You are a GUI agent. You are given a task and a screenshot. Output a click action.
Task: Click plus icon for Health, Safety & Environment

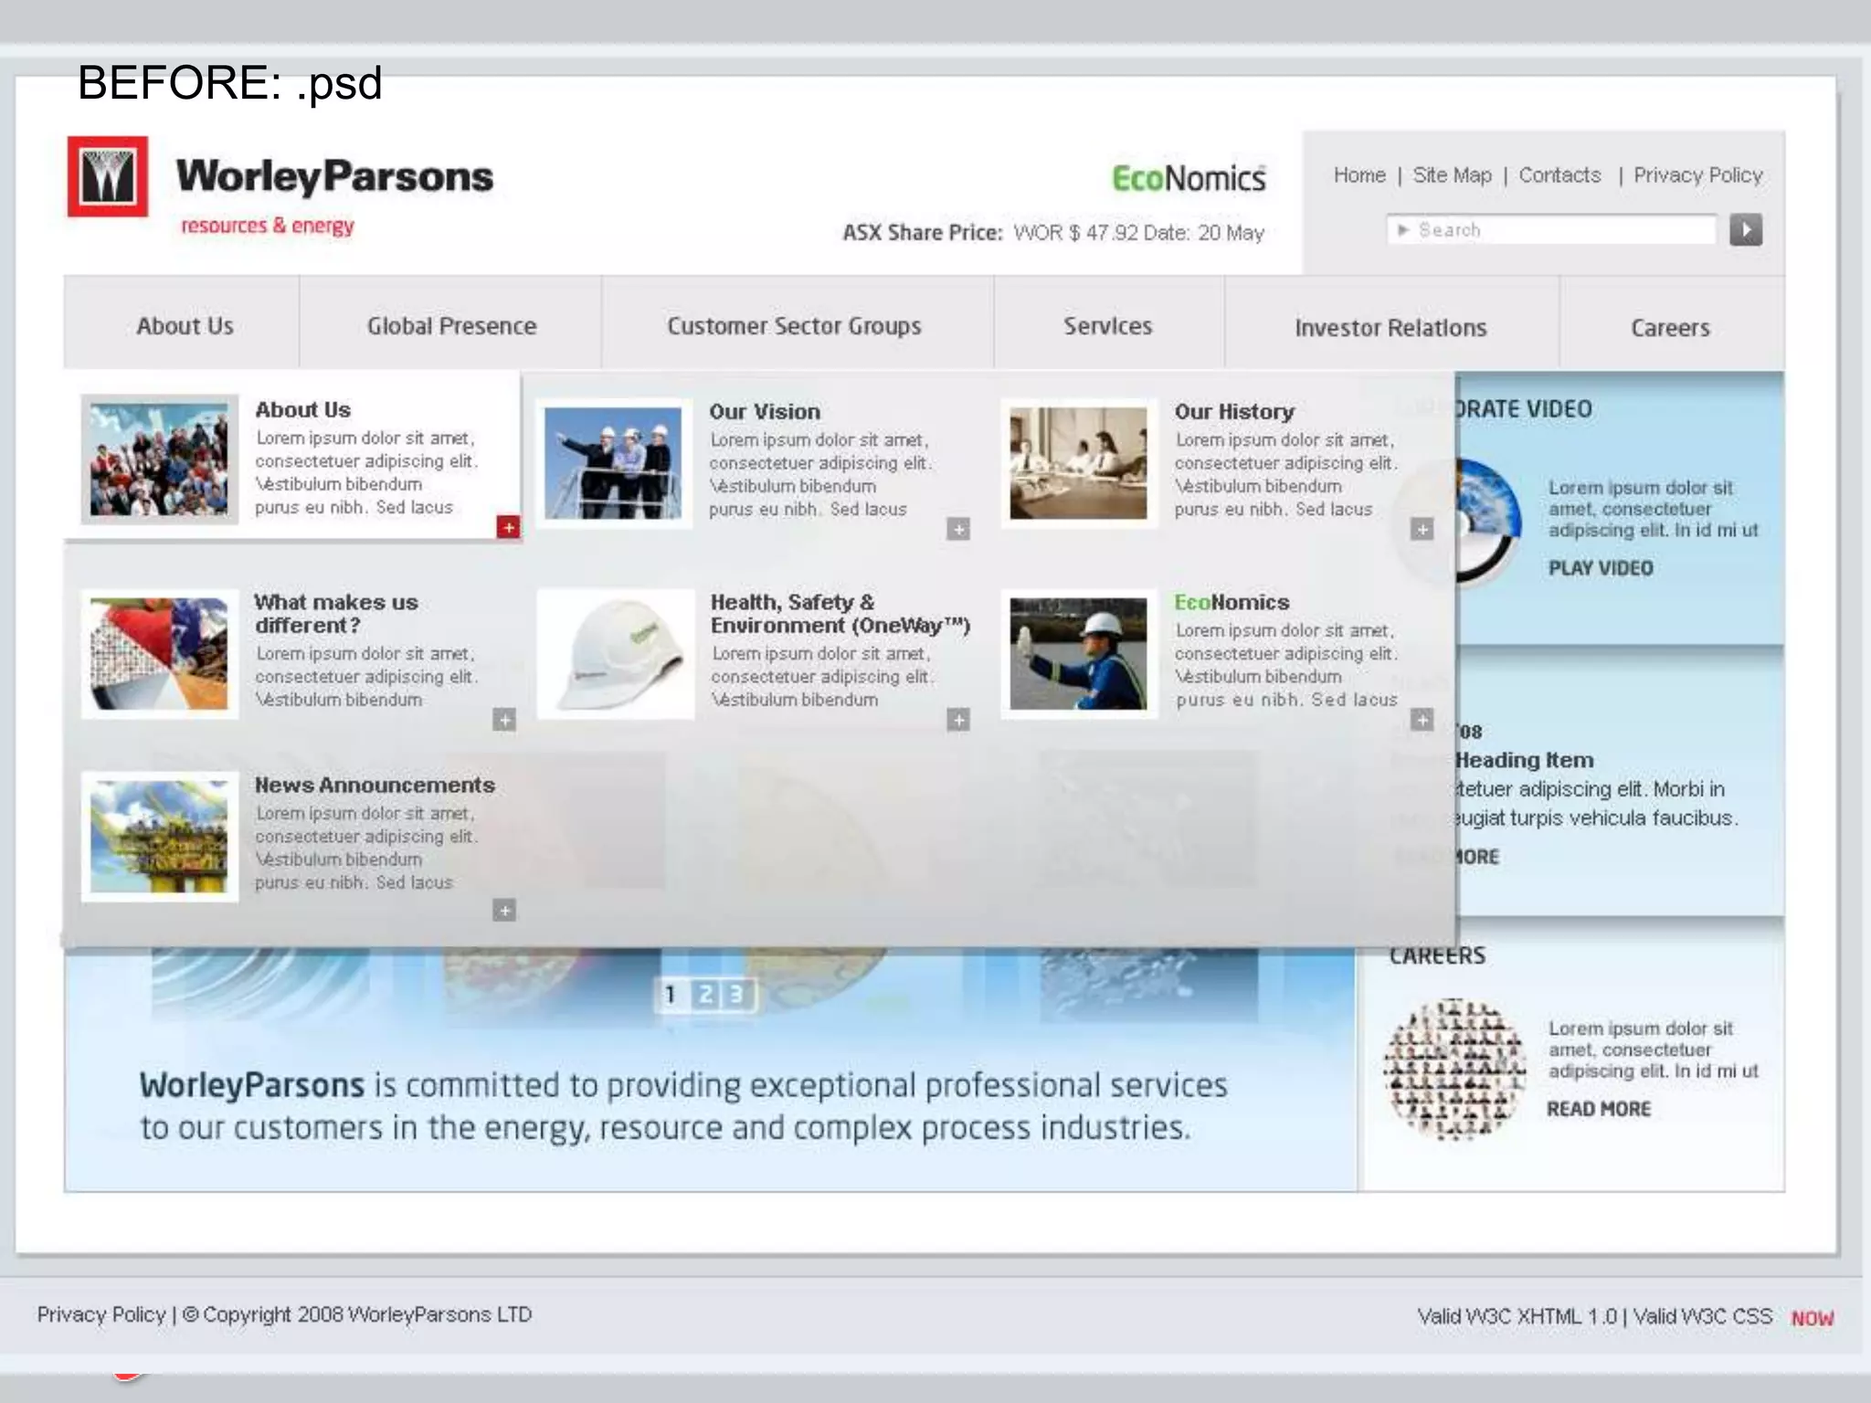[957, 720]
